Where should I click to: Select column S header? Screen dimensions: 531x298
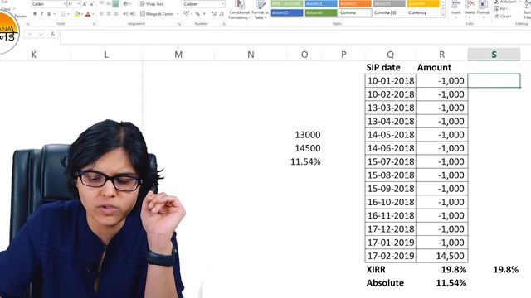point(494,54)
